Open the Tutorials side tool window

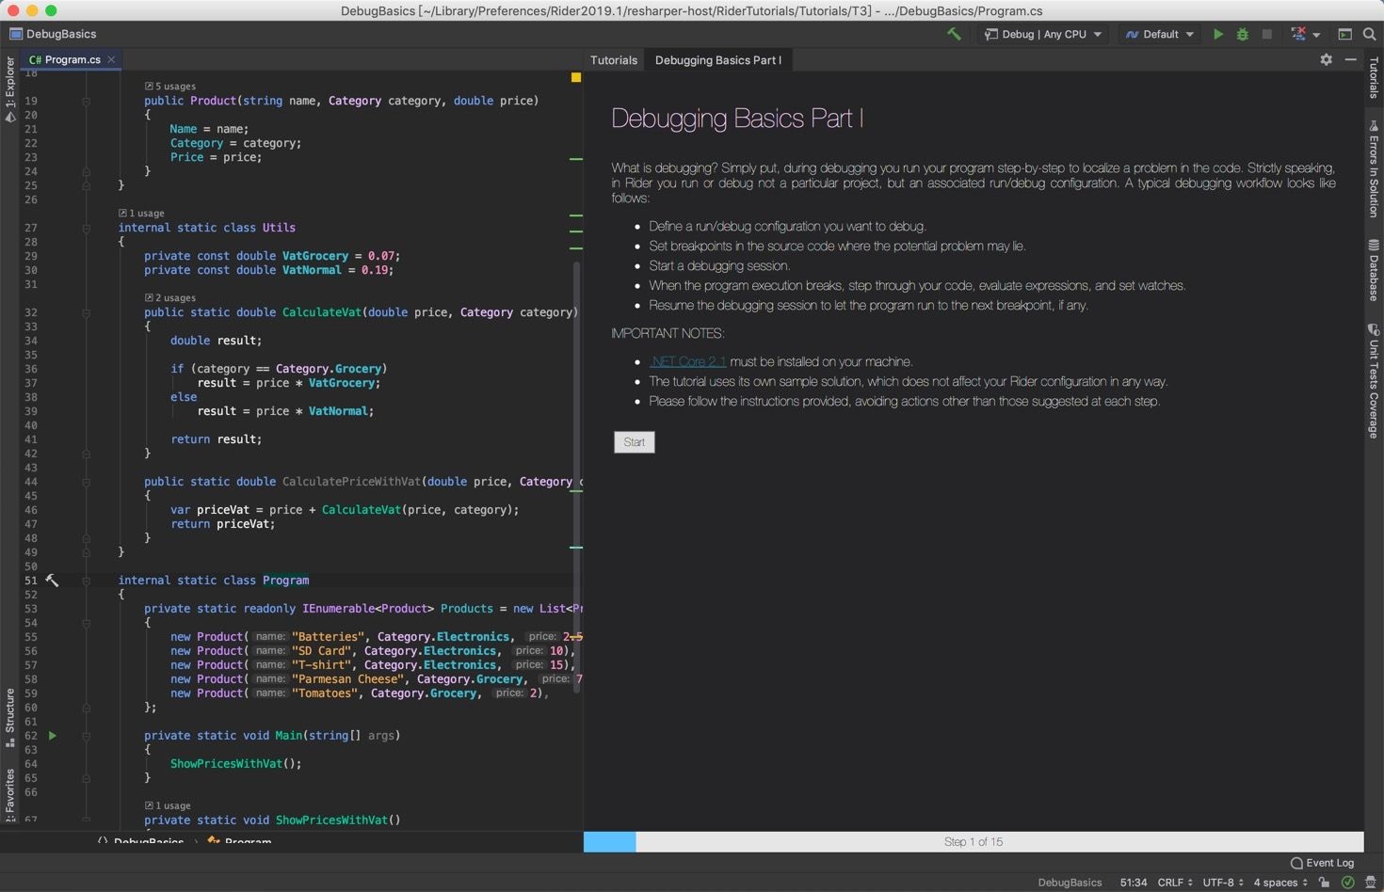pyautogui.click(x=1374, y=77)
